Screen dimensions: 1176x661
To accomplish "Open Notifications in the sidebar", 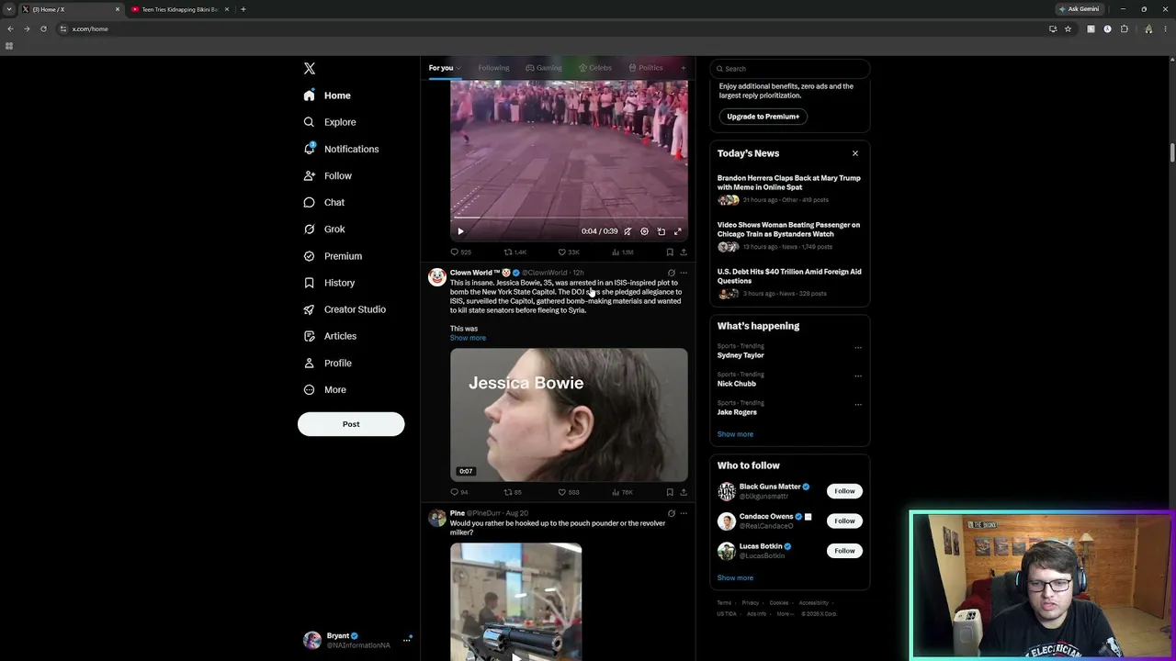I will pyautogui.click(x=341, y=149).
